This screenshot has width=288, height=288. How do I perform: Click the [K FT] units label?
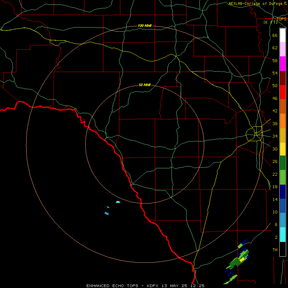(x=270, y=22)
